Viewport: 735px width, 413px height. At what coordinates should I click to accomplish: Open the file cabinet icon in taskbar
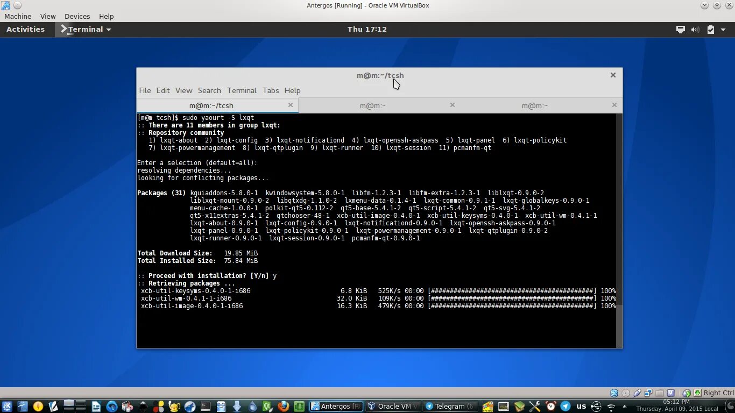(221, 407)
